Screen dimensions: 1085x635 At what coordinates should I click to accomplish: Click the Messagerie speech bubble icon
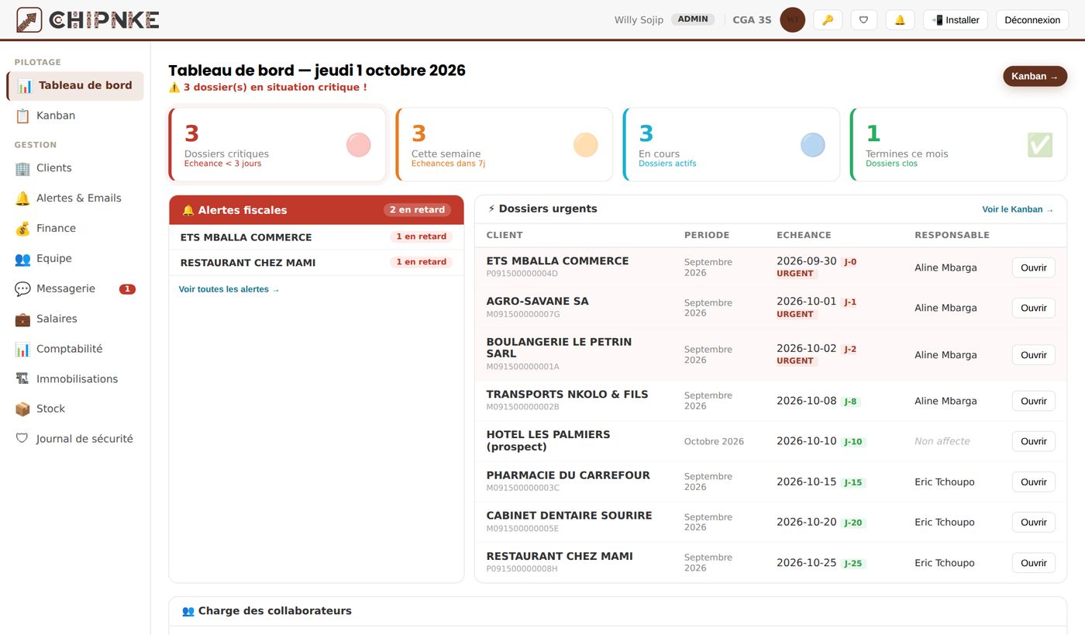tap(22, 289)
